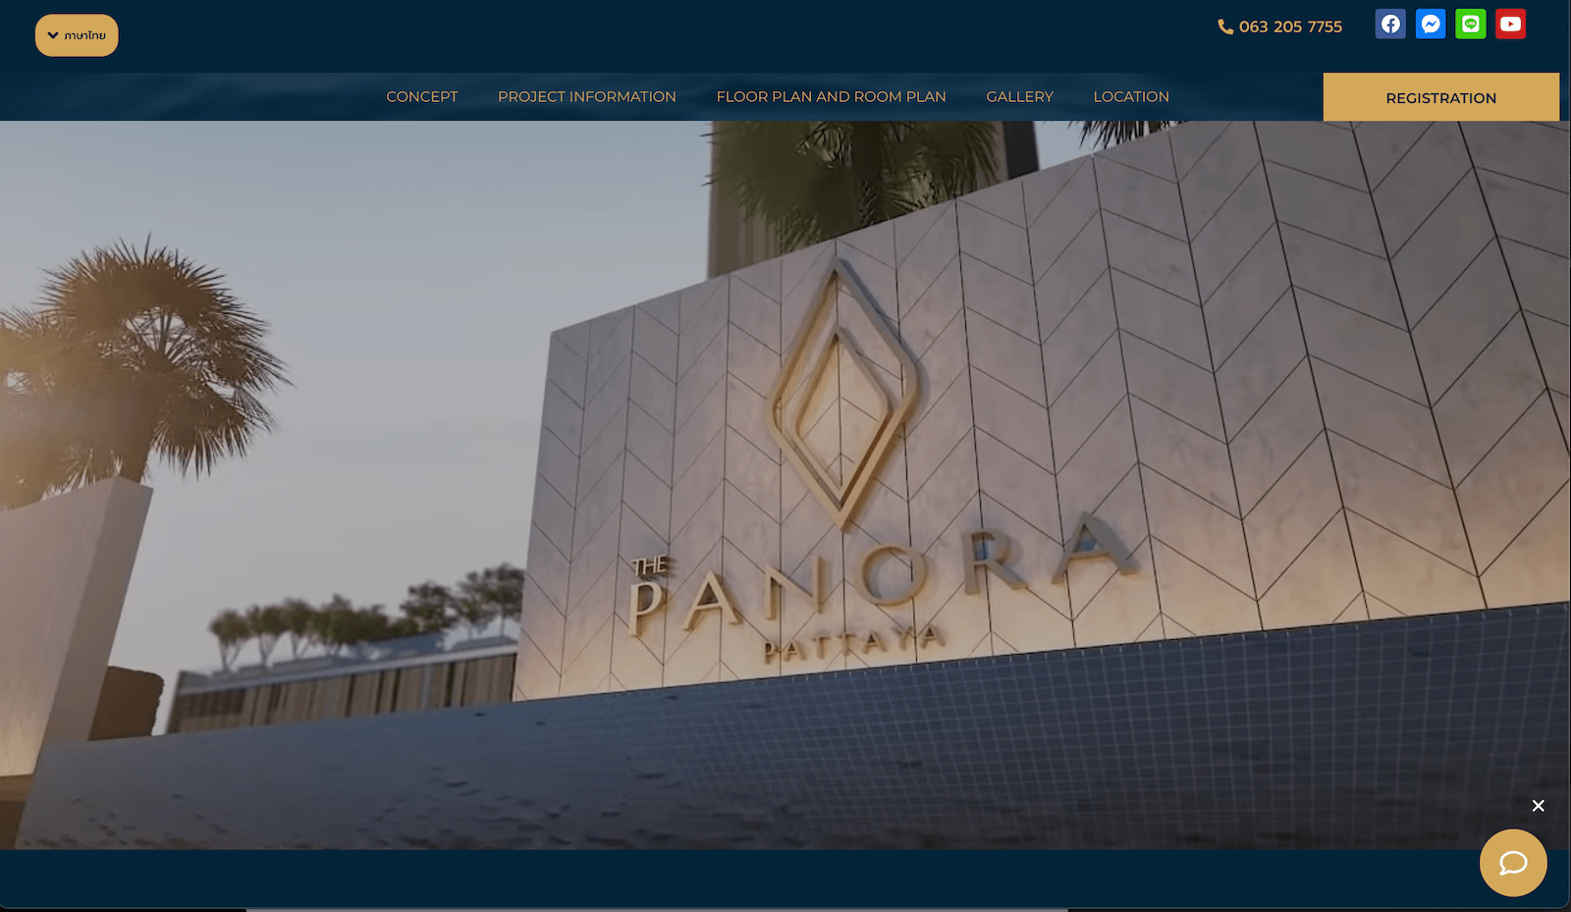Dismiss the chat widget with X
The width and height of the screenshot is (1571, 912).
[1539, 806]
